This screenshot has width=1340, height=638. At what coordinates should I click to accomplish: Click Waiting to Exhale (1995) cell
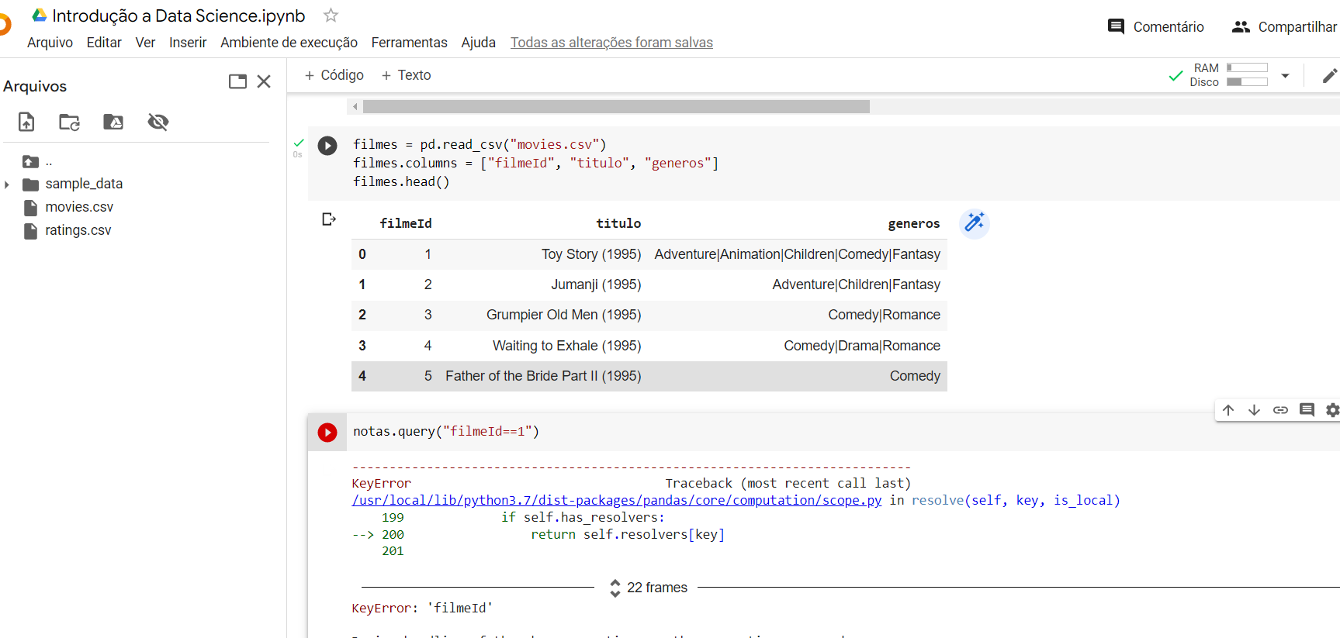(567, 346)
